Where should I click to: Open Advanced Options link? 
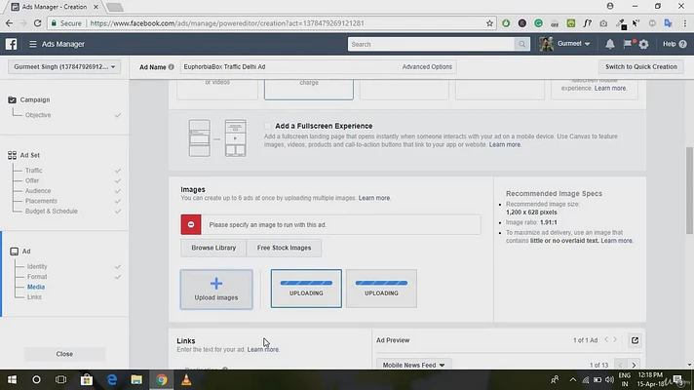pyautogui.click(x=427, y=67)
